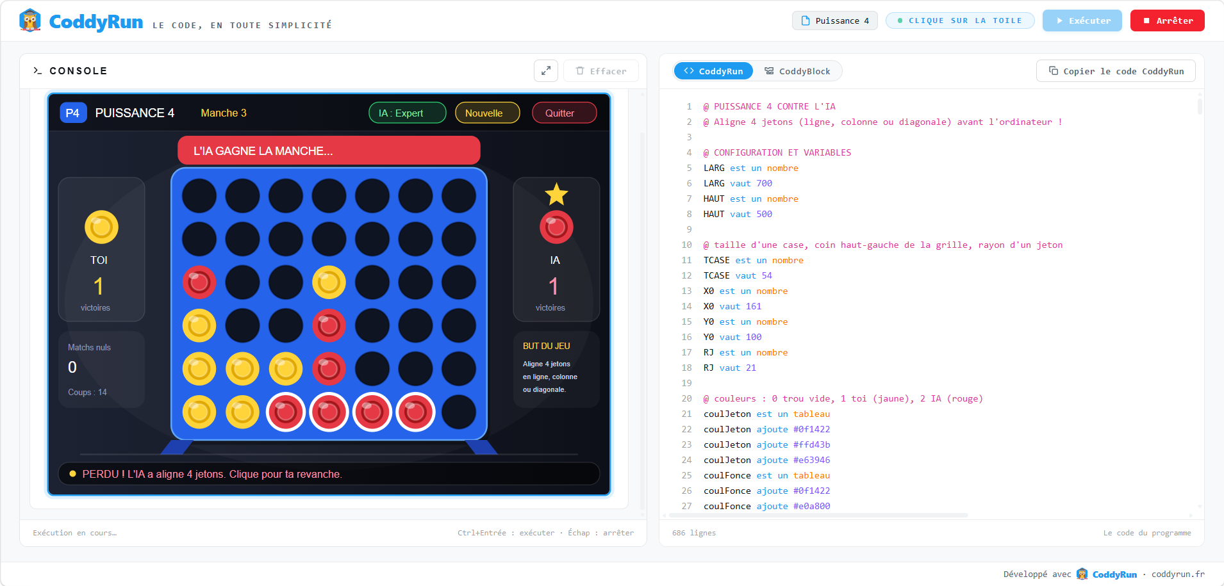
Task: Click the CONSOLE terminal prompt icon
Action: tap(38, 70)
